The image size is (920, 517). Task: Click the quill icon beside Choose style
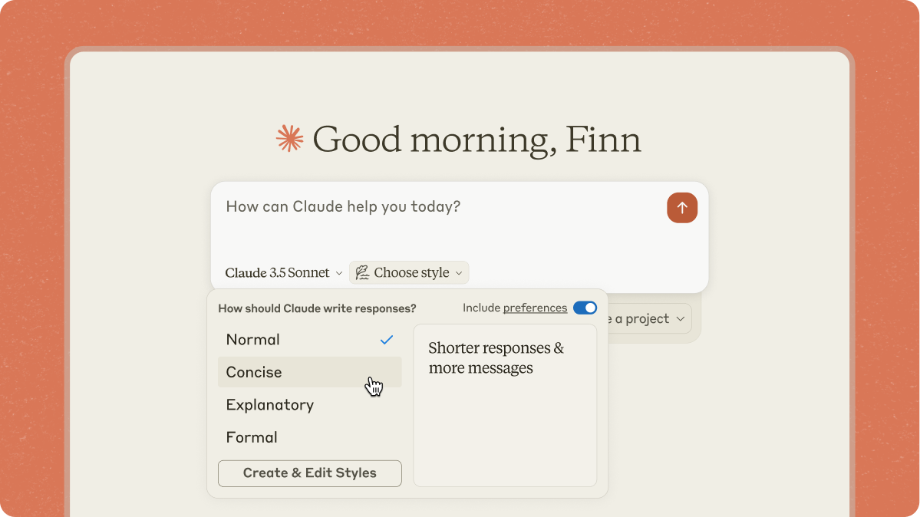coord(362,273)
